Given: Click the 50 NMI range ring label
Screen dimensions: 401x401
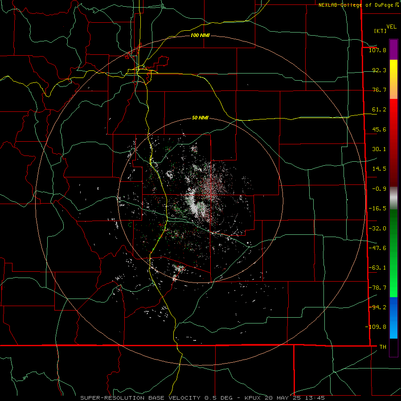Looking at the screenshot, I should pos(200,118).
